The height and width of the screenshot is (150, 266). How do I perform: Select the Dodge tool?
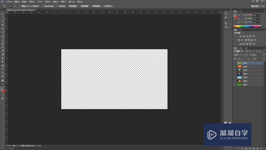(3, 62)
